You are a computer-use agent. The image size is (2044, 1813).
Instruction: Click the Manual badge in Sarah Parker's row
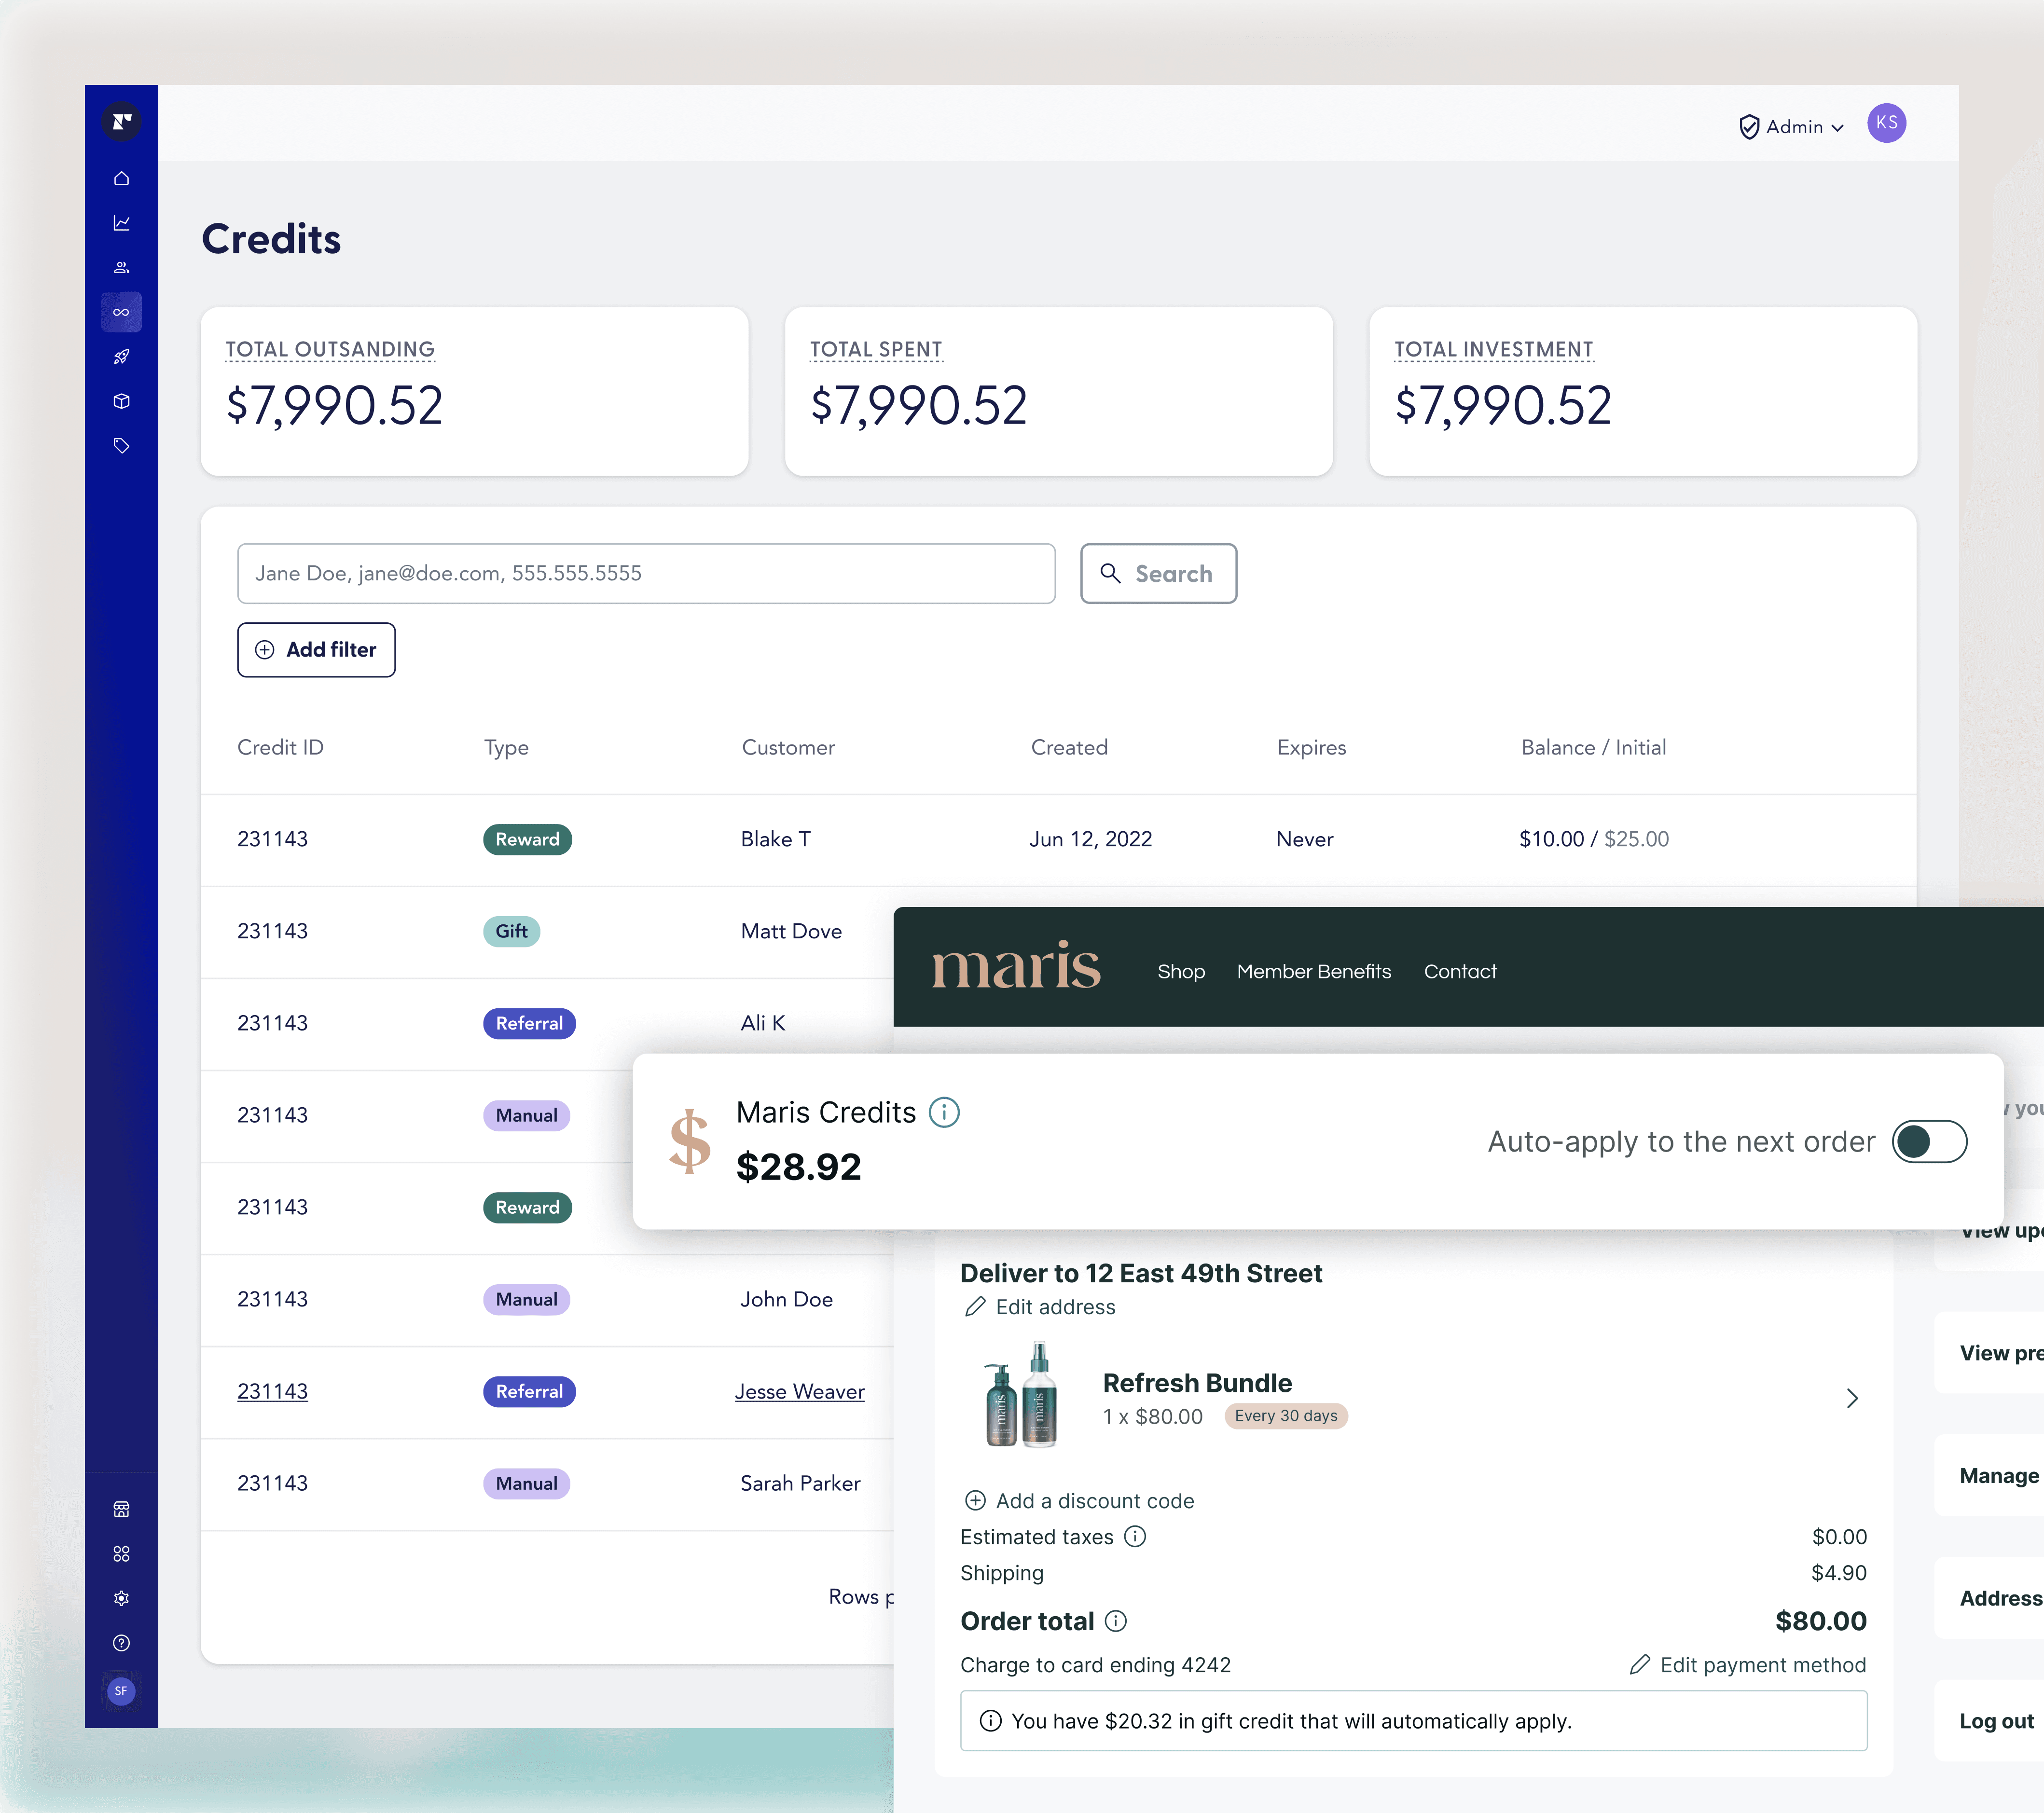coord(526,1484)
